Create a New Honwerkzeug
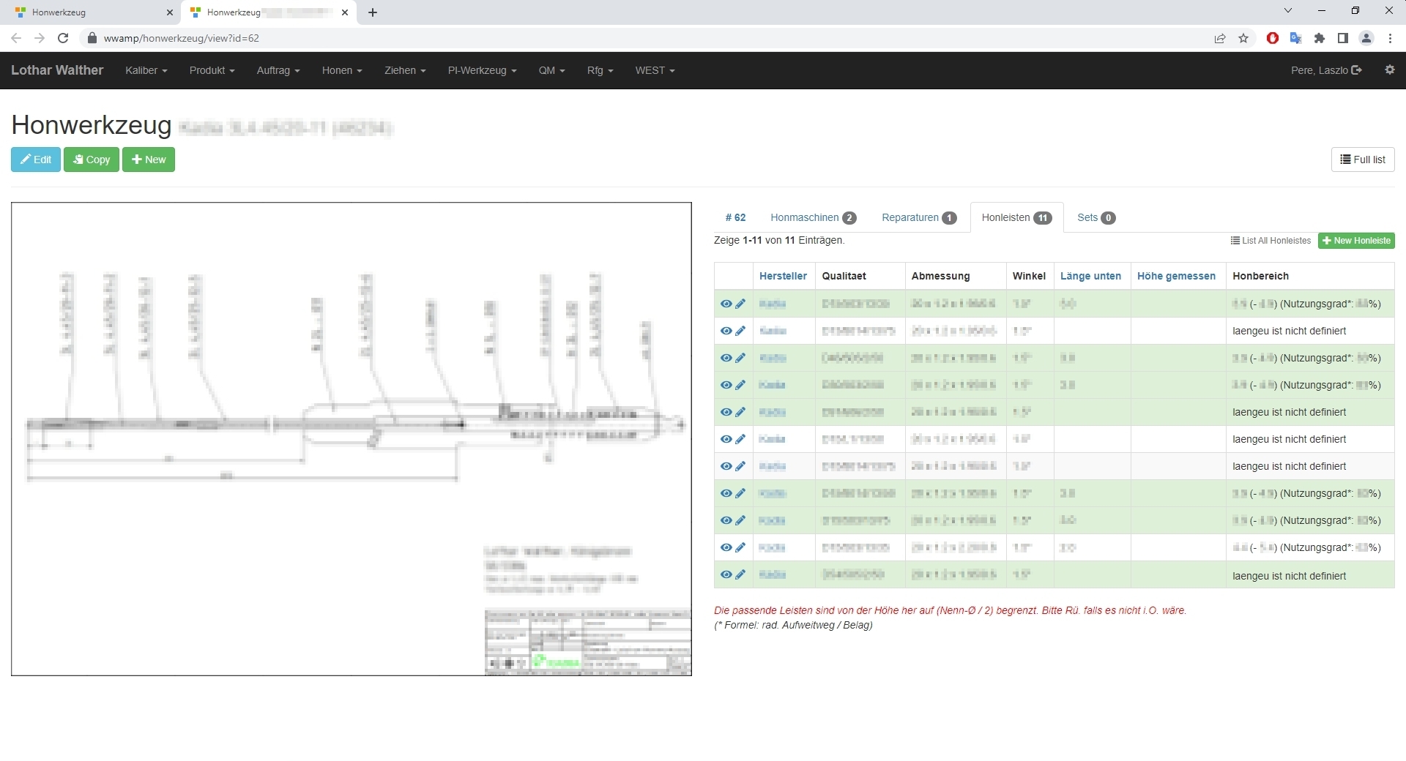 [149, 160]
